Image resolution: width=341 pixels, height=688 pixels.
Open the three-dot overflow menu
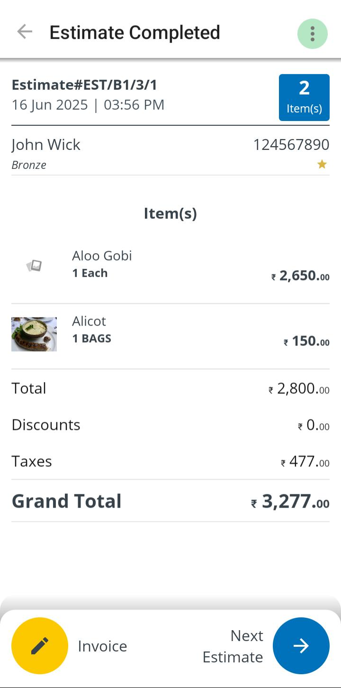click(312, 34)
